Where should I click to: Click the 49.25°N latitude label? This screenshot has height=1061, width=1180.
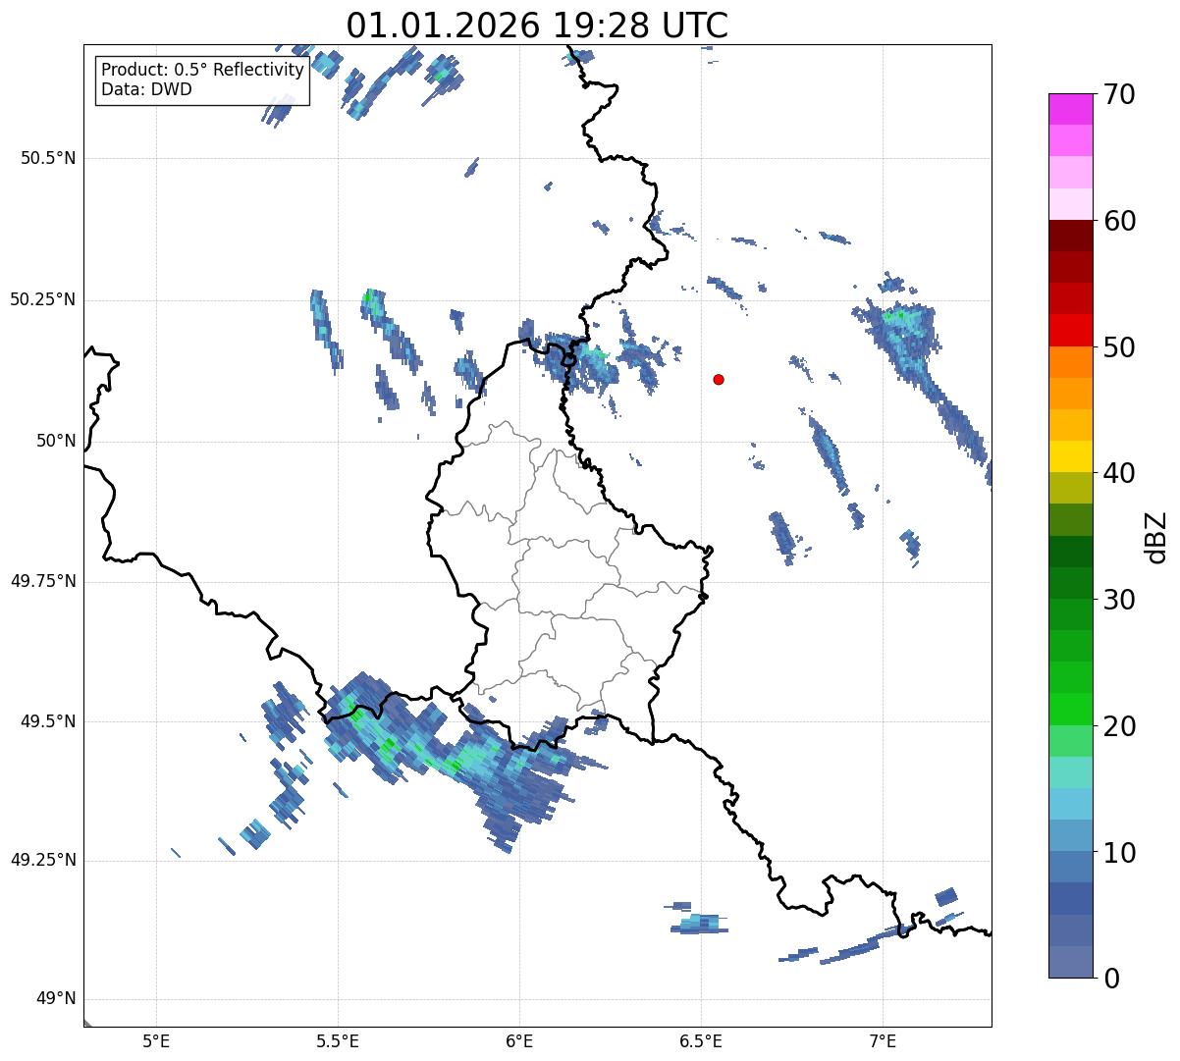(42, 861)
